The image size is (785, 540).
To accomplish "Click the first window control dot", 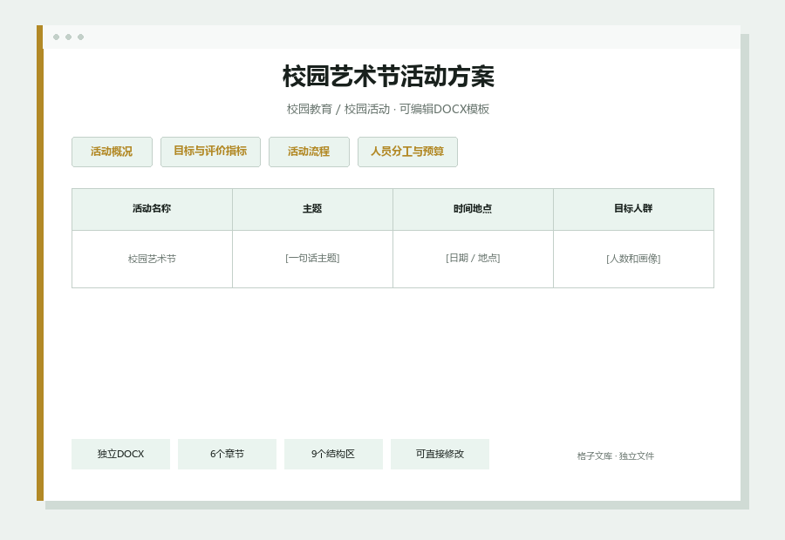I will 56,37.
